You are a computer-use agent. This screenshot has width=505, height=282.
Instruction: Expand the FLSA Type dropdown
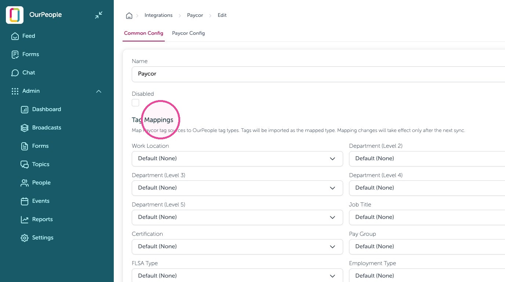pos(237,275)
